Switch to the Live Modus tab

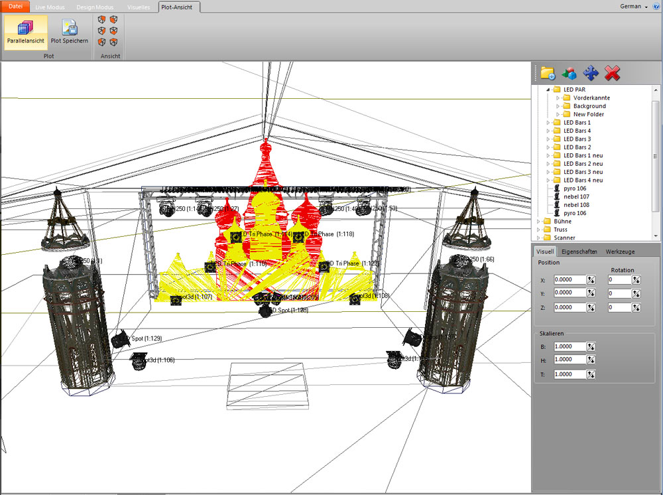pos(50,7)
